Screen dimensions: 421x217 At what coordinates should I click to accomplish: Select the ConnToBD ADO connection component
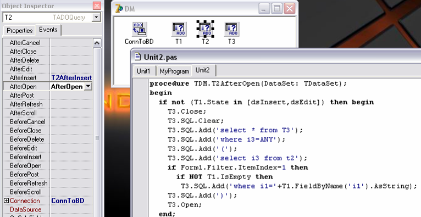[140, 29]
